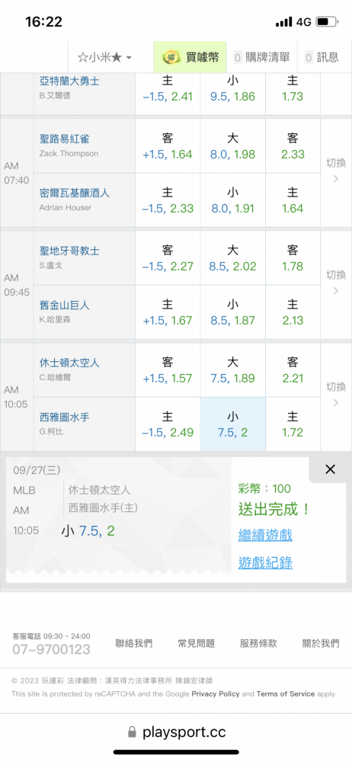352x762 pixels.
Task: Open the 購牌清單 tab
Action: (261, 57)
